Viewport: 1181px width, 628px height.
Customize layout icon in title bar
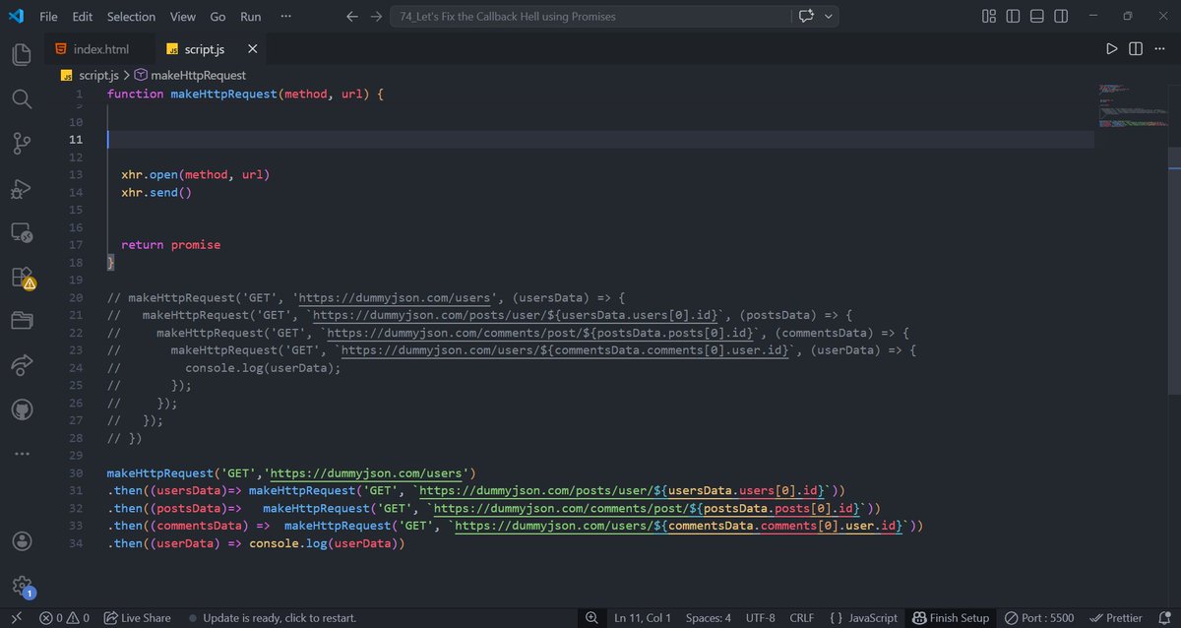(988, 17)
